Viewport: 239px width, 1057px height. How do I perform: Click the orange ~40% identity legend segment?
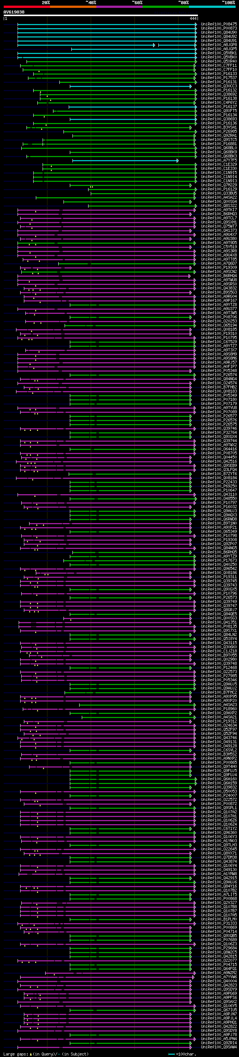[73, 7]
